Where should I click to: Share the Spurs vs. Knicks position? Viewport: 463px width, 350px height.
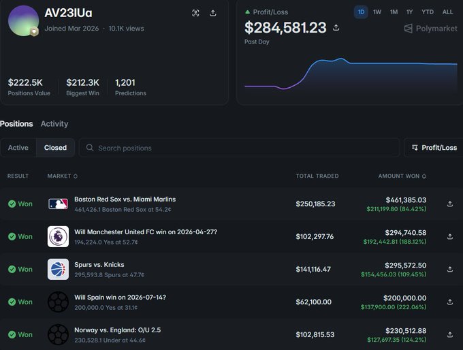tap(449, 270)
